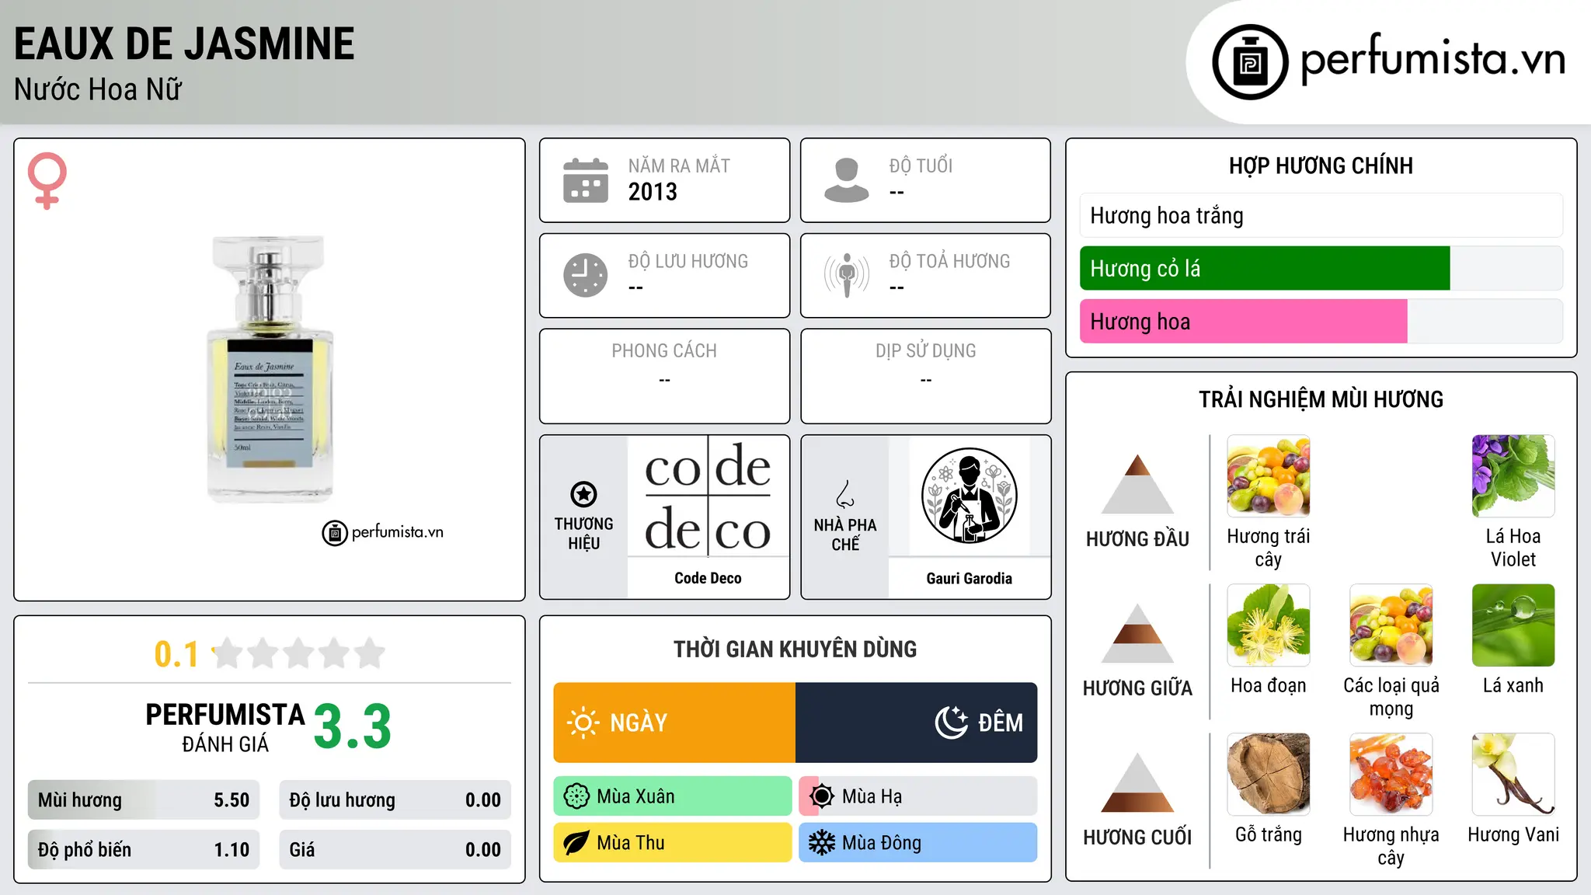
Task: Click the Giá 0.00 score bar
Action: (x=395, y=850)
